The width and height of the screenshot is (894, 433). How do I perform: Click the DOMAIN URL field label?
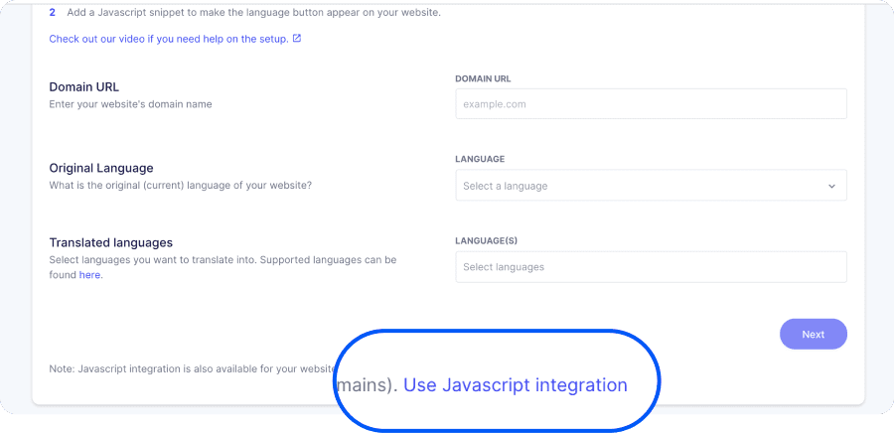(x=483, y=78)
